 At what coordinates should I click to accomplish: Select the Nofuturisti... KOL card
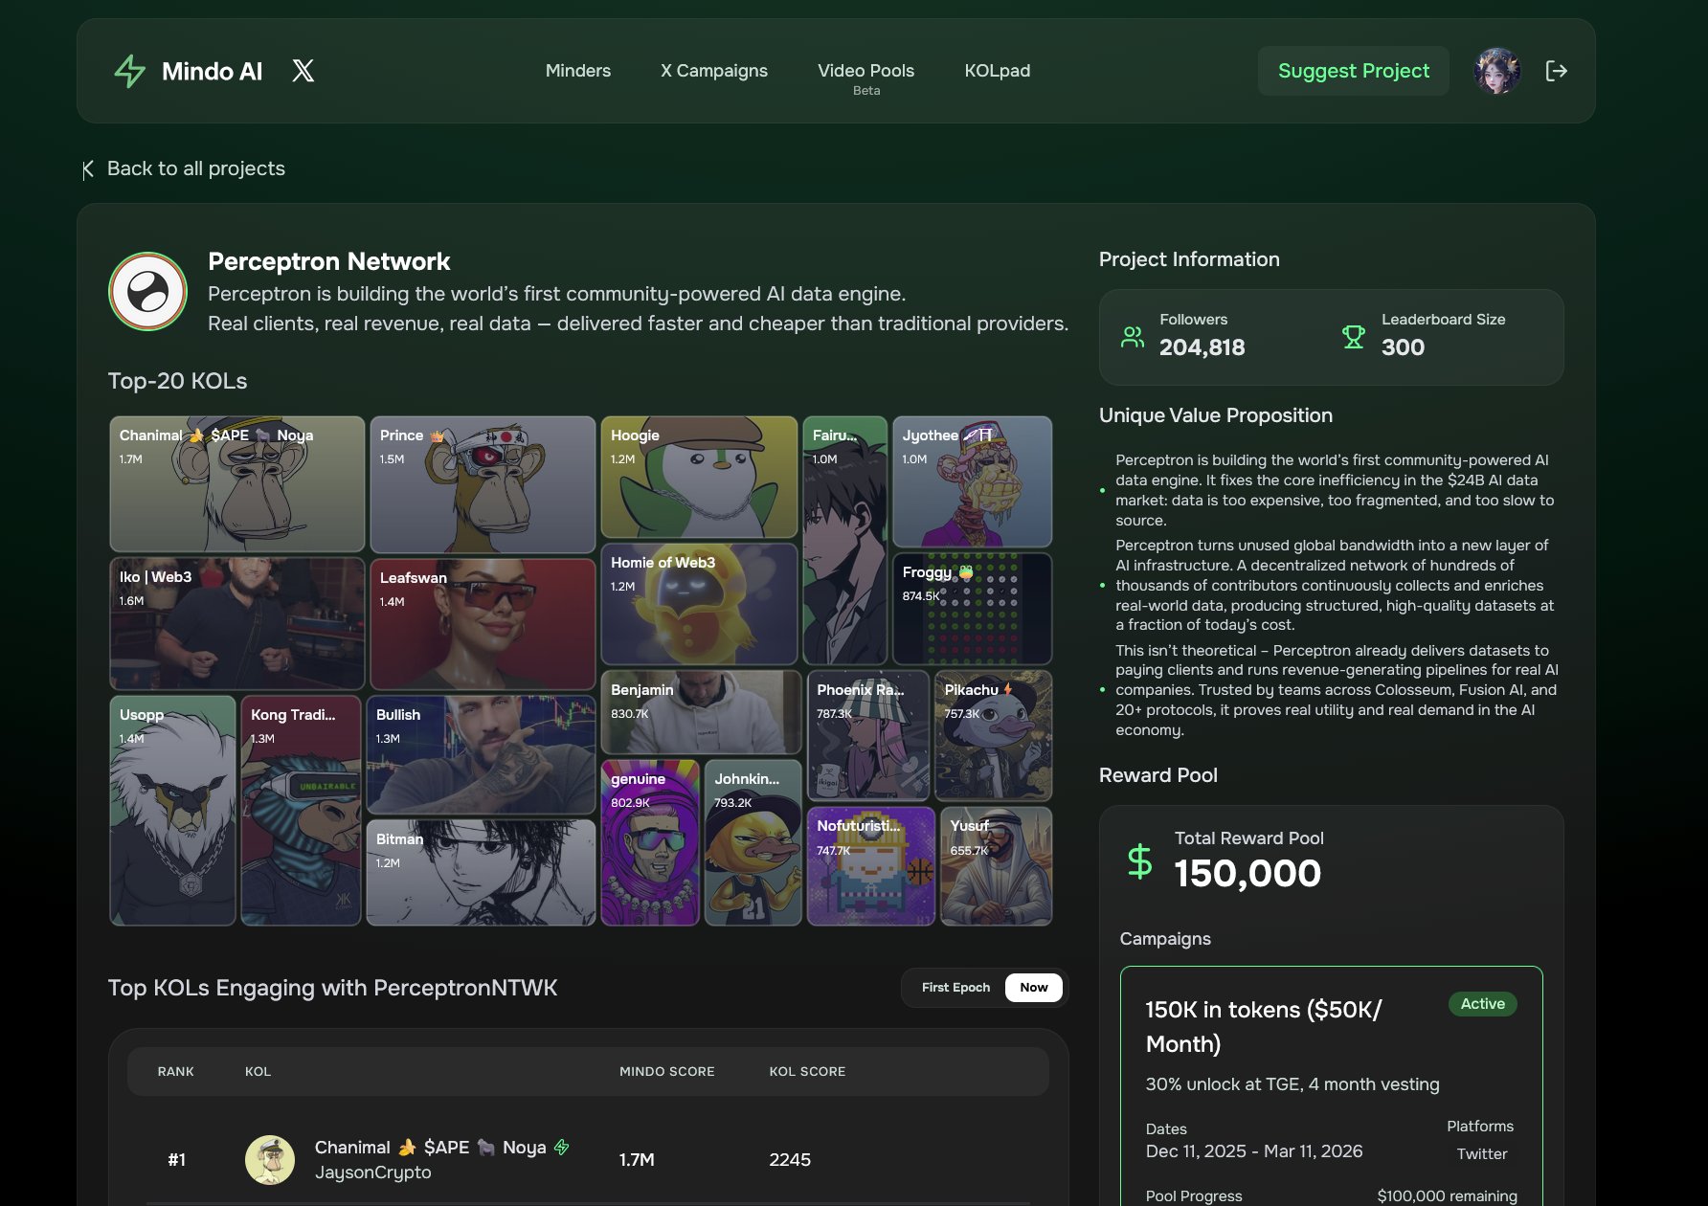(870, 866)
